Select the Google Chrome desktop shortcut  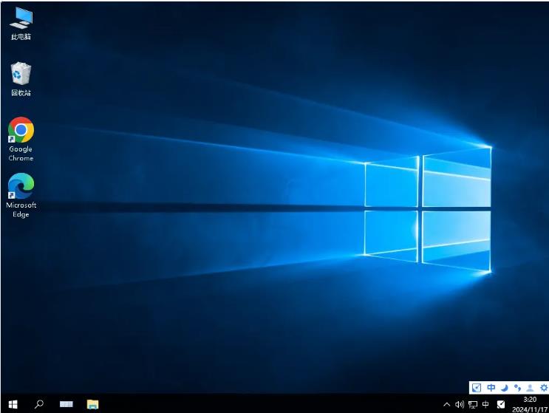click(21, 140)
